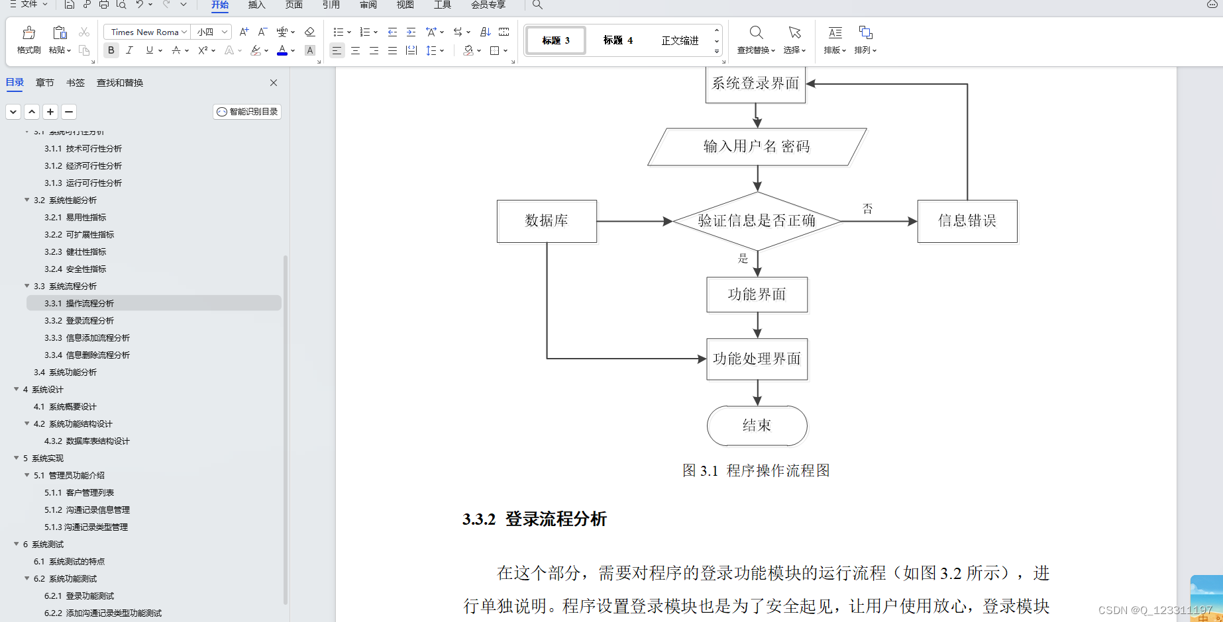
Task: Expand the styles gallery more arrow
Action: point(716,52)
